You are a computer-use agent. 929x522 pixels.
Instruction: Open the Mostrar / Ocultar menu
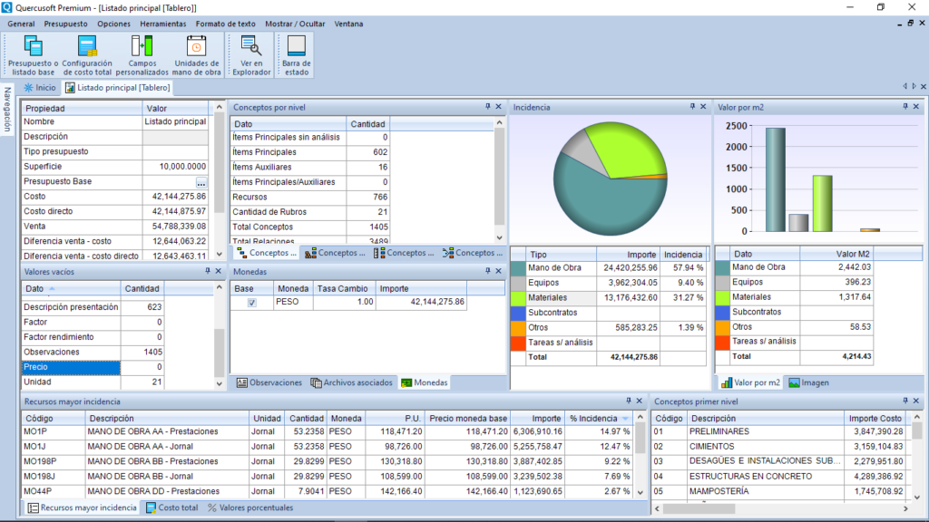click(x=295, y=24)
